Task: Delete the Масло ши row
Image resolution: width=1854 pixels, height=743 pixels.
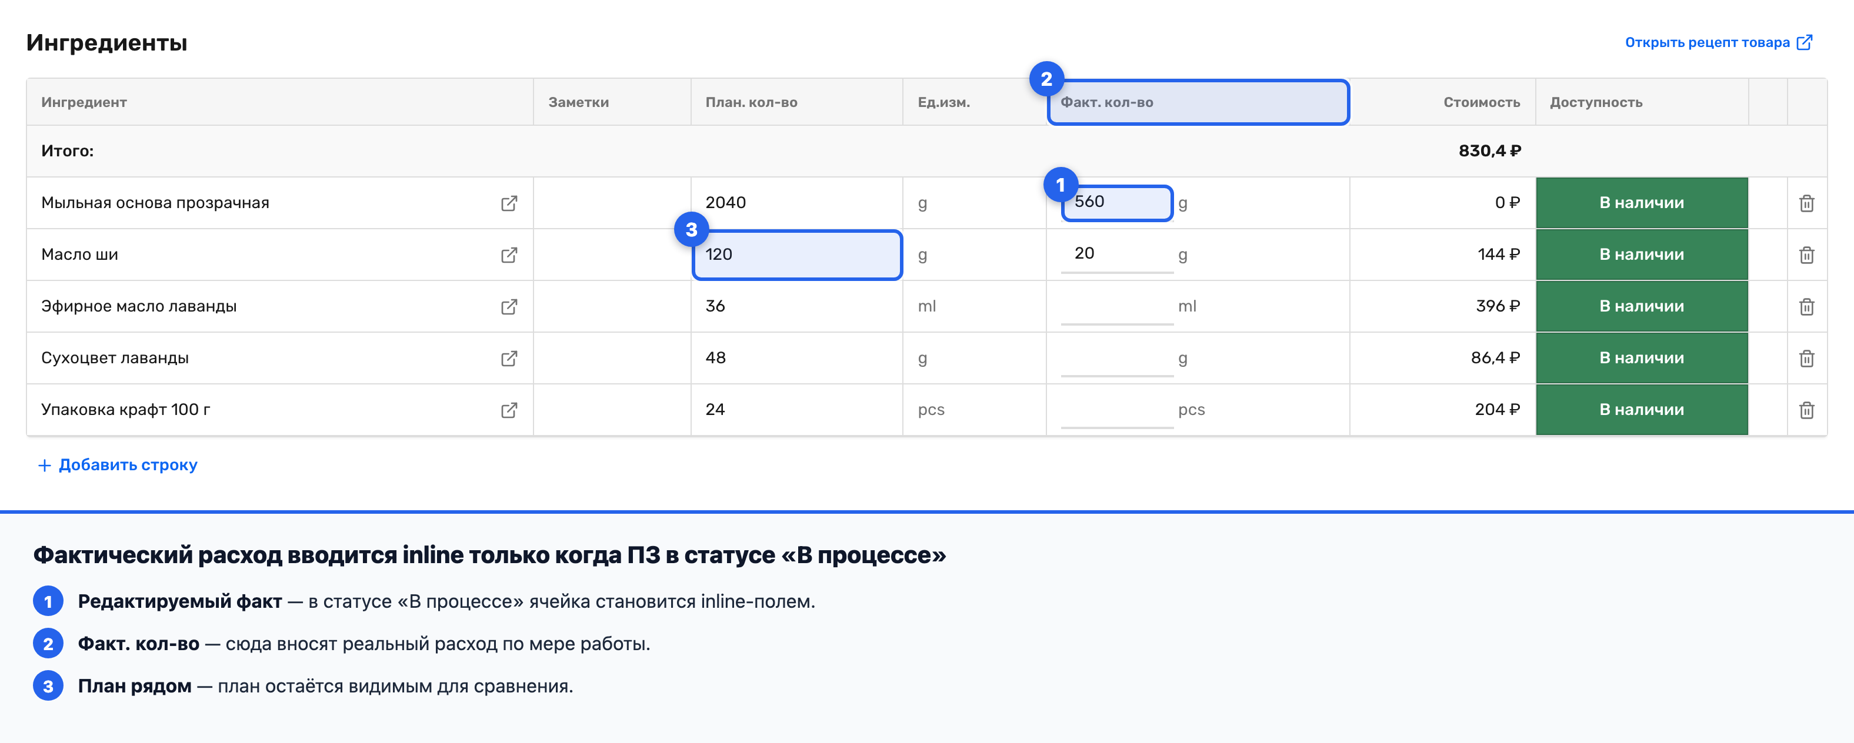Action: click(1806, 255)
